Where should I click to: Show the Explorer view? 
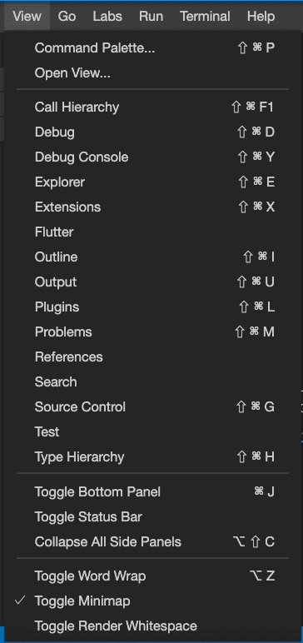(152, 182)
